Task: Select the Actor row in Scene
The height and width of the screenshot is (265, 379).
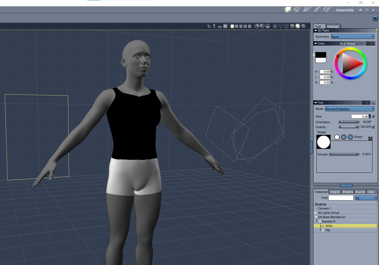Action: tap(345, 226)
